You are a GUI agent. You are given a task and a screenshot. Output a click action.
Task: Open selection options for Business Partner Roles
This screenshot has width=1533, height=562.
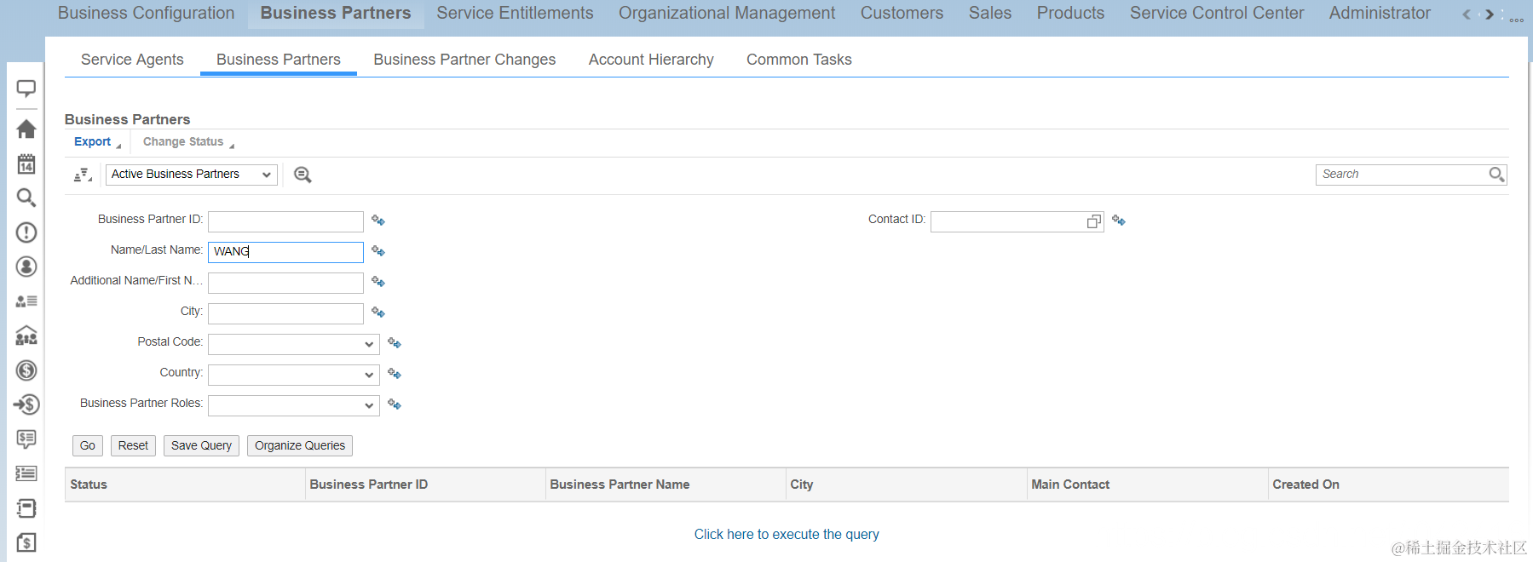395,404
